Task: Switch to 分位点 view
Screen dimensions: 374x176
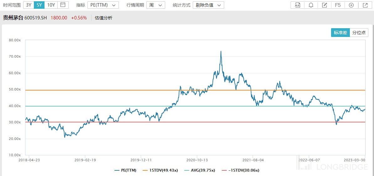Action: click(x=359, y=33)
